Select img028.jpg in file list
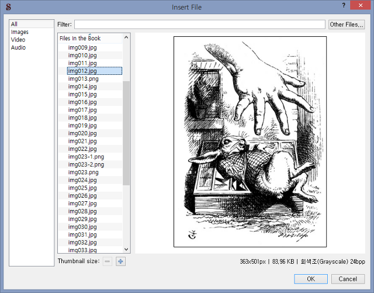This screenshot has height=293, width=374. tap(82, 211)
